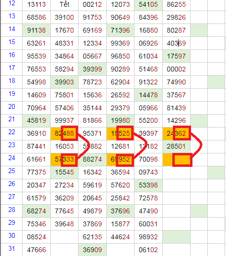Click cell with value 36909
Image resolution: width=226 pixels, height=256 pixels.
(x=92, y=250)
